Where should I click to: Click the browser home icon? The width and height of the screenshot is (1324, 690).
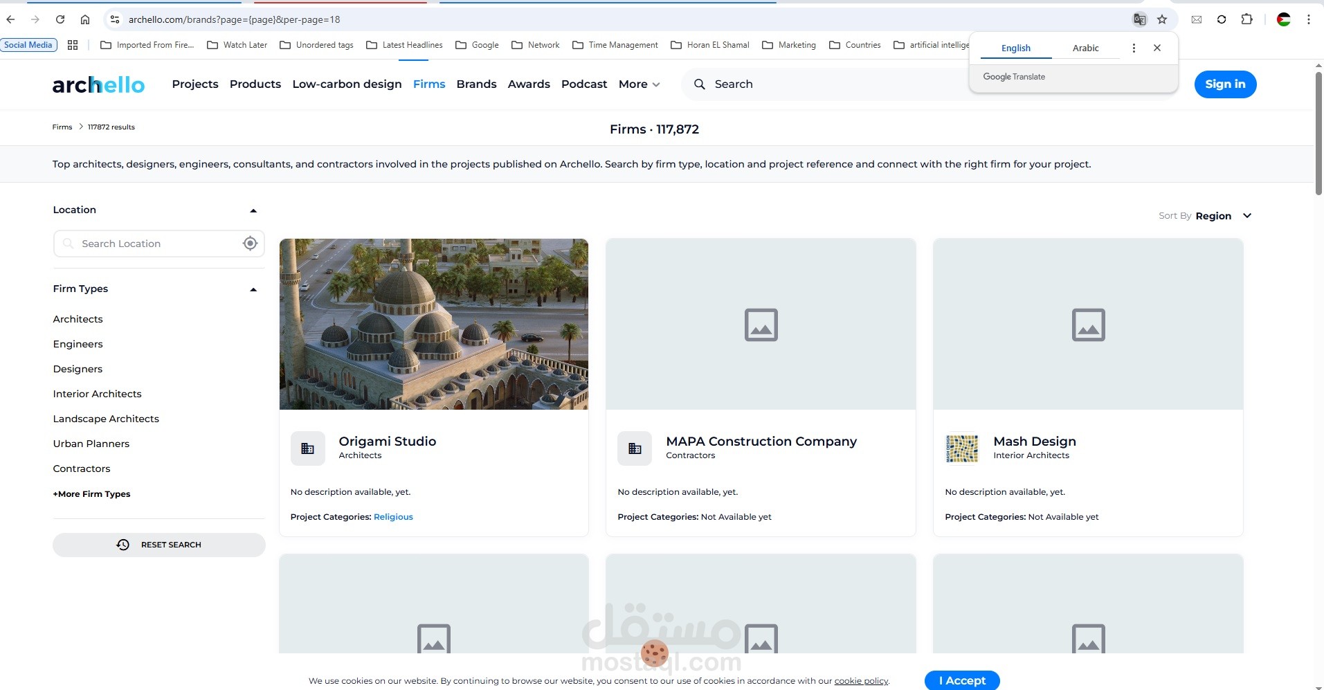tap(85, 19)
